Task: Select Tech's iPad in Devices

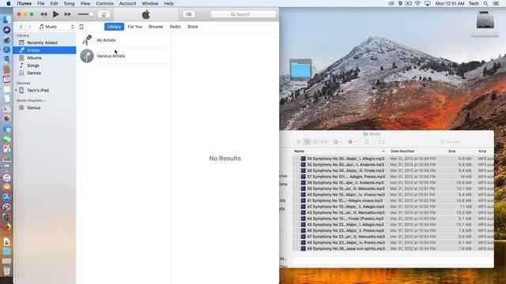Action: 44,91
